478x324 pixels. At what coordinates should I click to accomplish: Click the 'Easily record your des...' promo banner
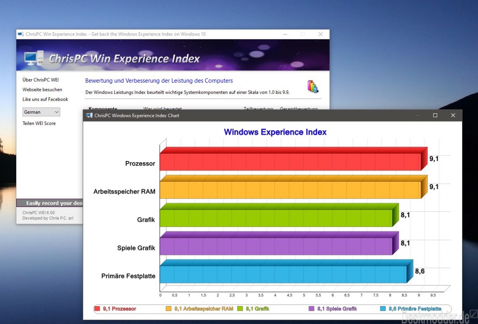[49, 203]
